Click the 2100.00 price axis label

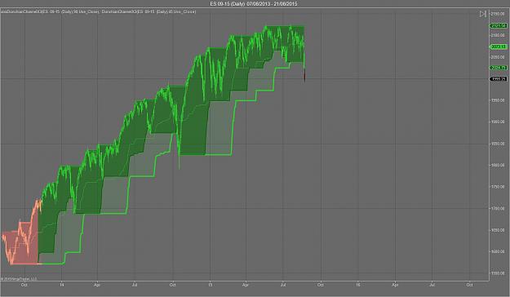498,35
